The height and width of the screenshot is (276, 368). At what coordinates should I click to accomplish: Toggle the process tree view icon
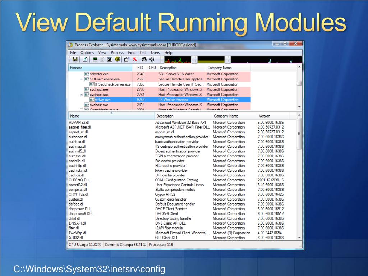(x=102, y=59)
